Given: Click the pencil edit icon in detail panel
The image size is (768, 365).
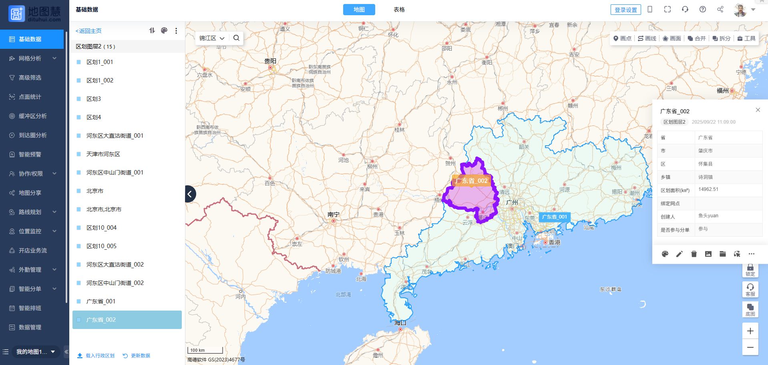Looking at the screenshot, I should 680,254.
